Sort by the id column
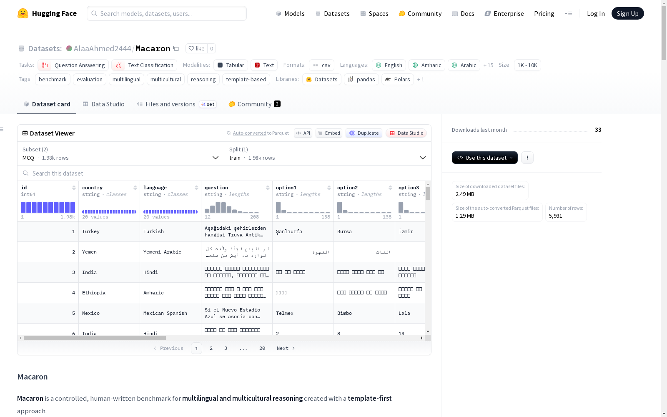Viewport: 667px width, 417px height. click(x=74, y=188)
